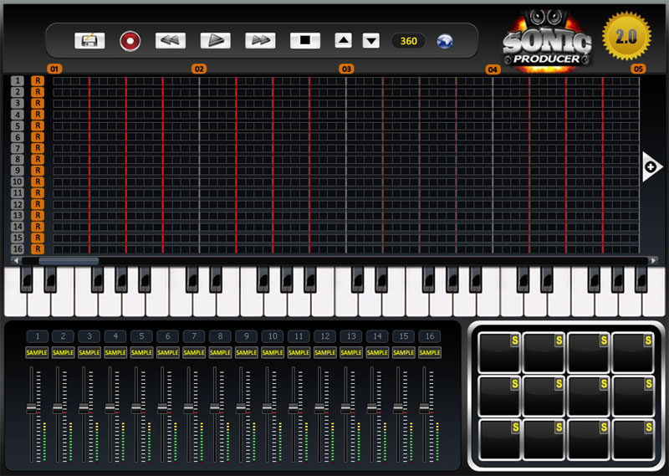
Task: Expand the sequencer with the plus arrow
Action: [x=650, y=167]
